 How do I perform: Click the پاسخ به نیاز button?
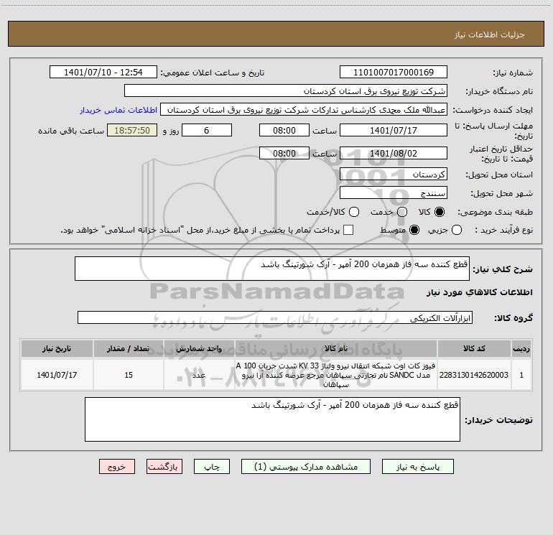(x=417, y=467)
